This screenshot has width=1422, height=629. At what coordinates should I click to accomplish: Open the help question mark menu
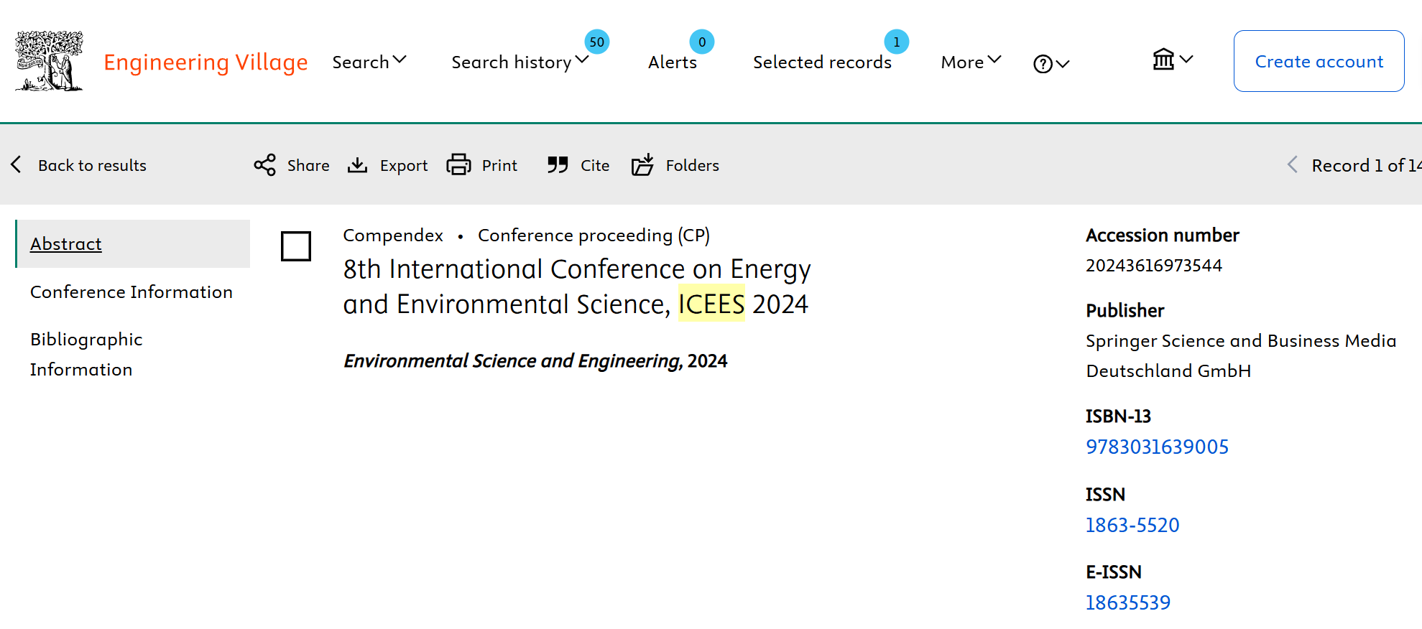[1043, 64]
